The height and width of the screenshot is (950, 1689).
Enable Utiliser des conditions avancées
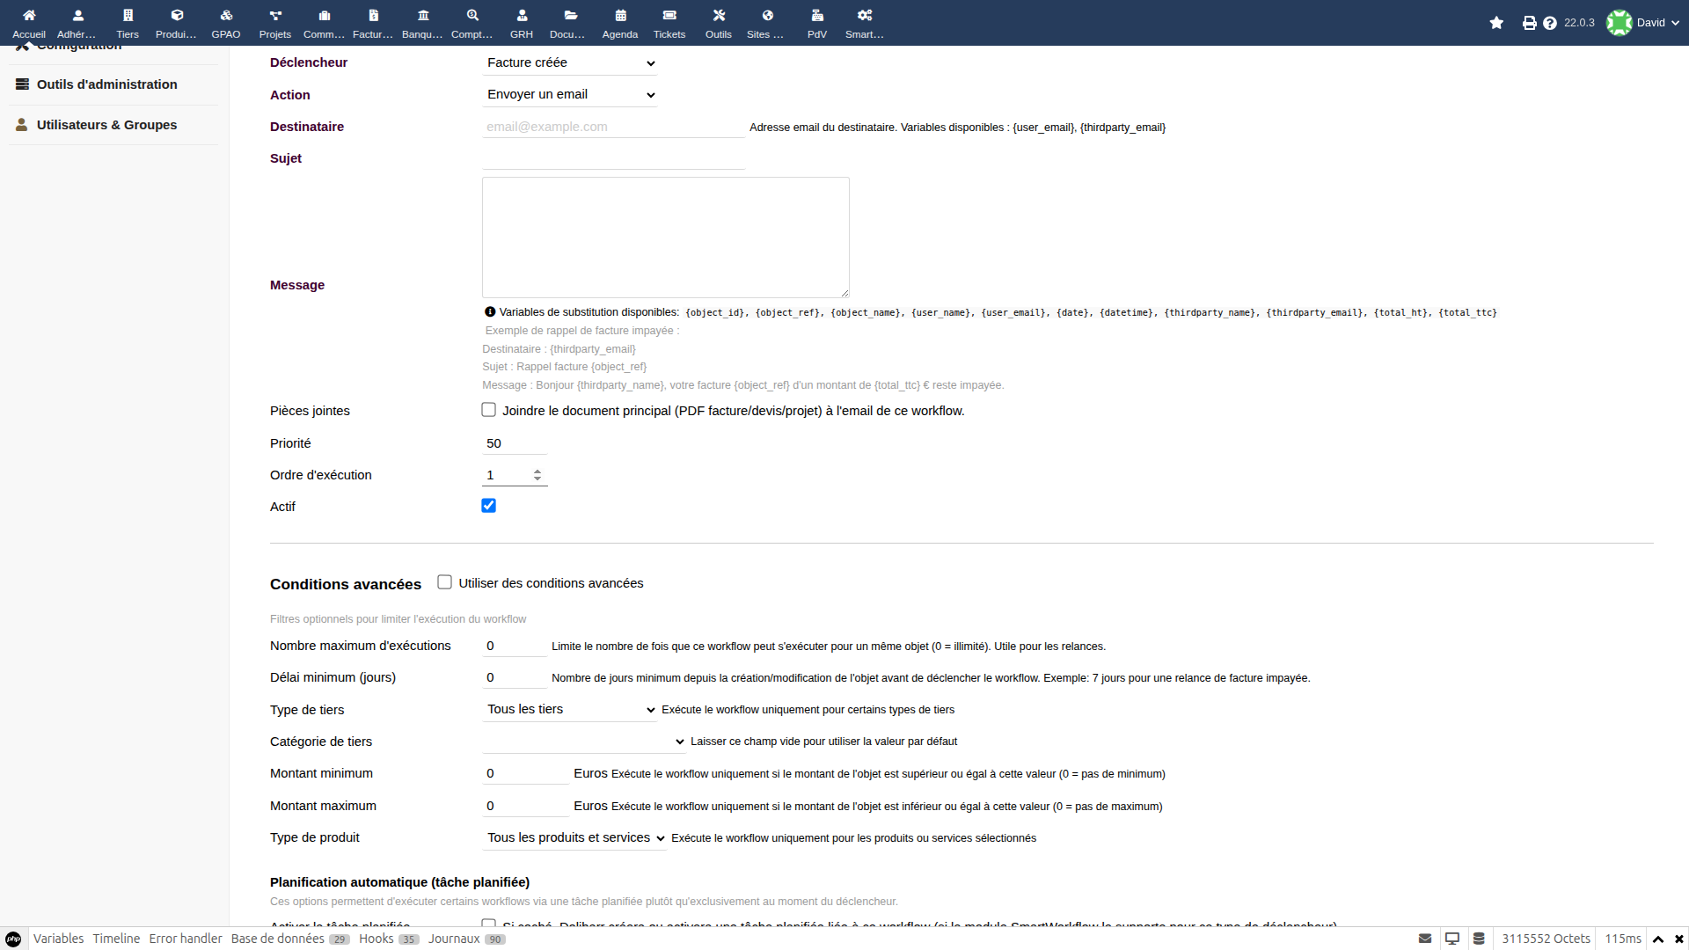coord(445,582)
